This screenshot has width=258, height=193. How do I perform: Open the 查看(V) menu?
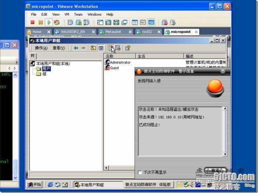click(59, 48)
